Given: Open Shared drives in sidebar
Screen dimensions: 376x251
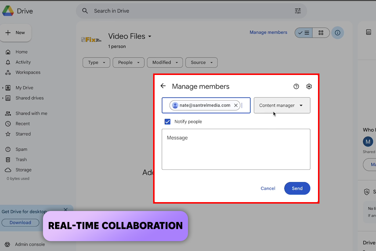Looking at the screenshot, I should click(30, 98).
